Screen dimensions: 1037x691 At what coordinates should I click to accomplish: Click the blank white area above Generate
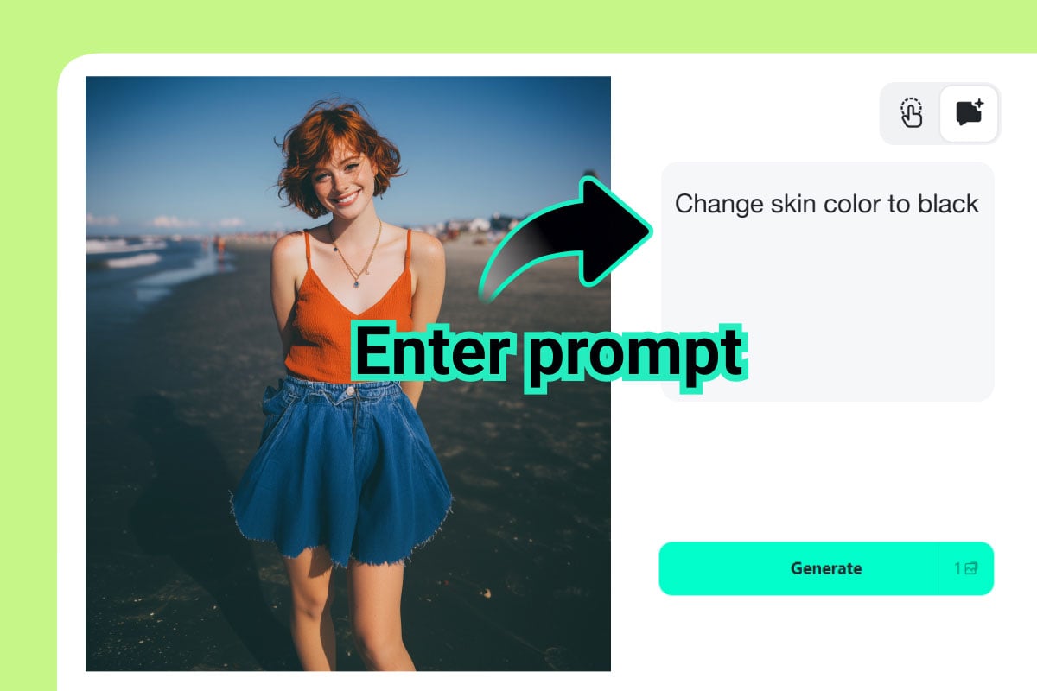(x=826, y=471)
